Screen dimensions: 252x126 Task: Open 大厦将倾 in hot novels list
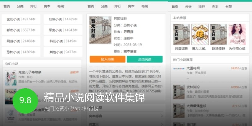pyautogui.click(x=193, y=68)
